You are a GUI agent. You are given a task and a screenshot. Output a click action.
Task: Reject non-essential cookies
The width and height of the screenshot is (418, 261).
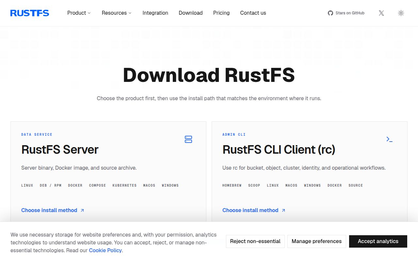point(255,241)
